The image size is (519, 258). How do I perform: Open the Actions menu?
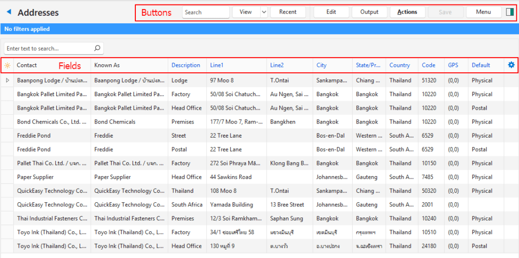(x=407, y=12)
